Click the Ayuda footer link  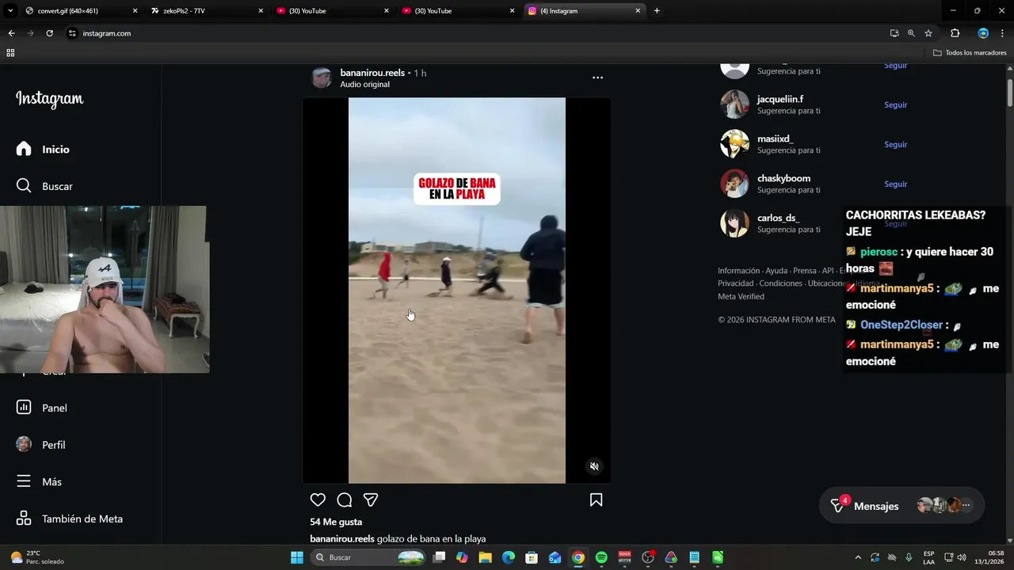(x=776, y=271)
